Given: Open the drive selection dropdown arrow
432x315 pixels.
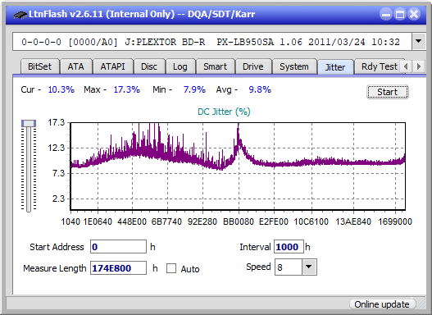Looking at the screenshot, I should (x=419, y=42).
